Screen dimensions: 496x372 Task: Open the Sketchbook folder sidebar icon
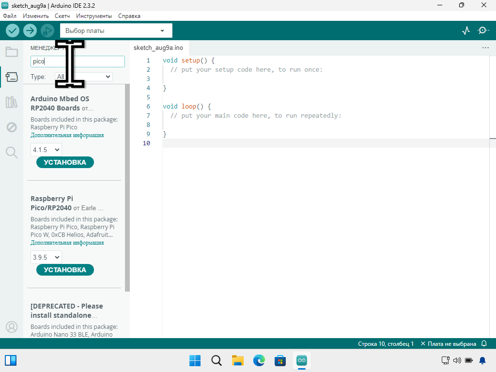click(x=12, y=52)
